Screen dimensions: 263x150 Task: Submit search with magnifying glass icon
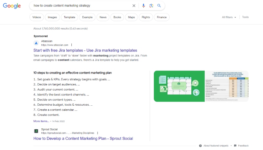tap(159, 6)
